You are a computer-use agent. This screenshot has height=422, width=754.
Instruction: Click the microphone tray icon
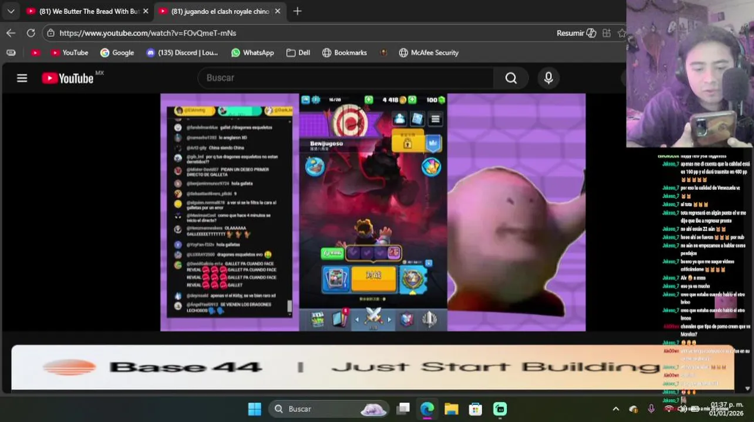coord(651,409)
